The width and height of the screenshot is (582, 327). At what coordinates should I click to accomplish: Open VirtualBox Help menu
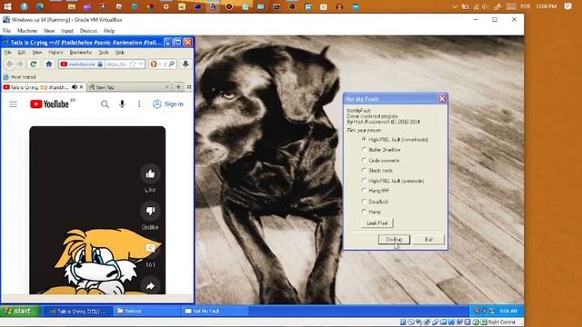(109, 31)
